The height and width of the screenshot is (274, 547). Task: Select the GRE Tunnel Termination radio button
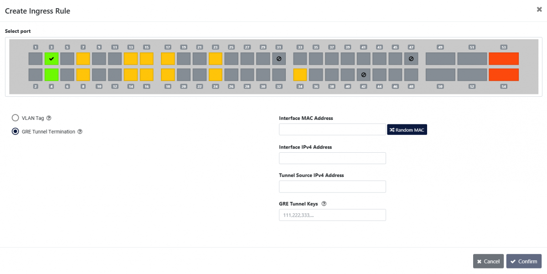coord(15,132)
